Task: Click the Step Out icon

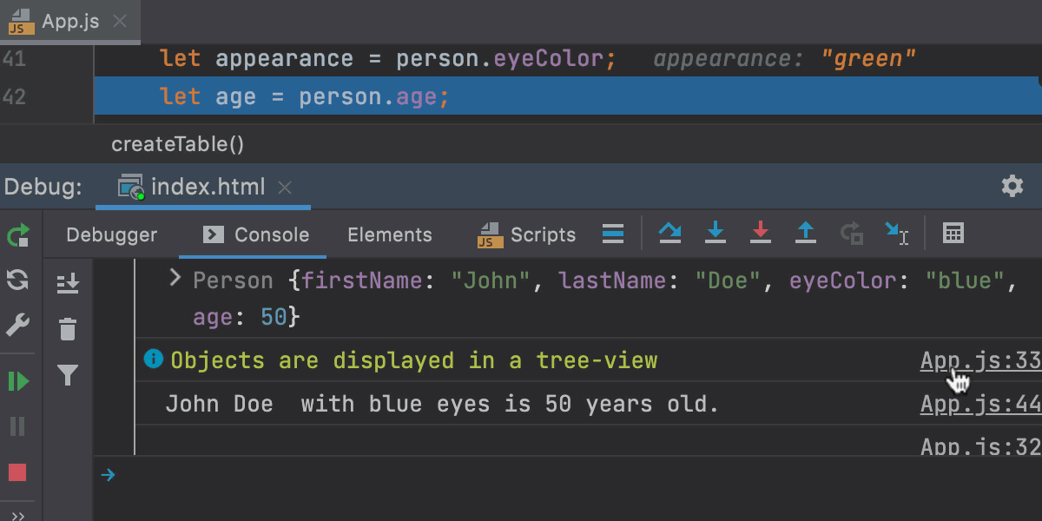Action: coord(806,233)
